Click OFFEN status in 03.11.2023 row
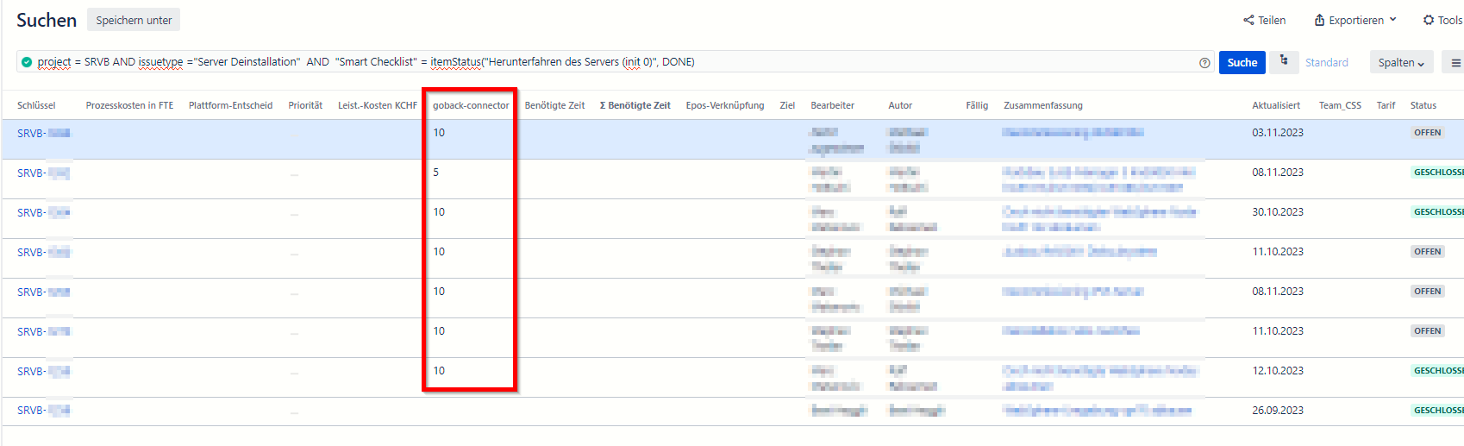 point(1428,133)
